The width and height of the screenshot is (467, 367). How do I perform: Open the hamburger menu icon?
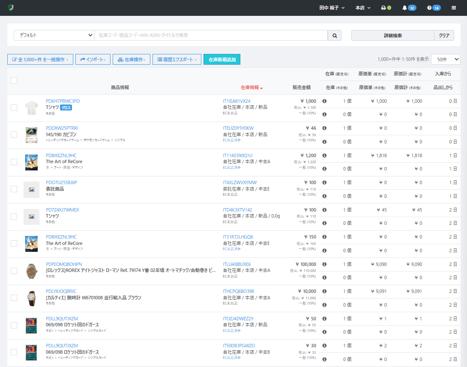point(454,8)
